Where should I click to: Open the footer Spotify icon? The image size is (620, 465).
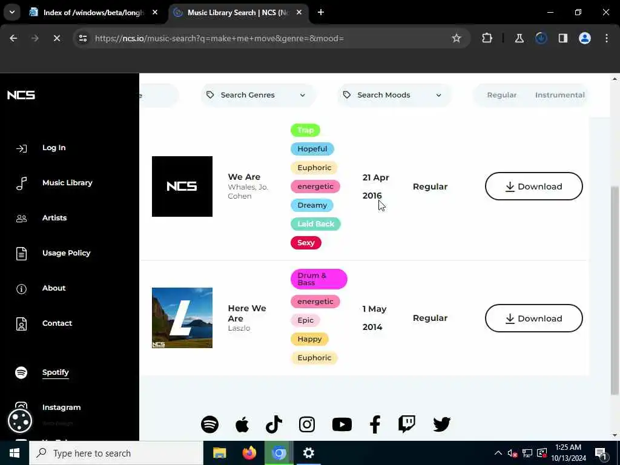point(209,424)
